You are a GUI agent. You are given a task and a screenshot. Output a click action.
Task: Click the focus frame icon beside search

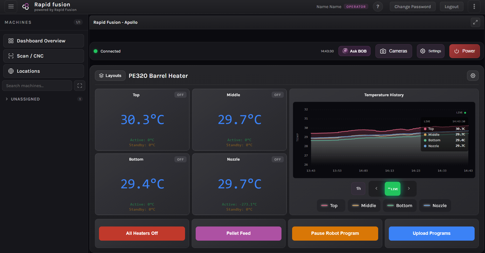tap(79, 86)
